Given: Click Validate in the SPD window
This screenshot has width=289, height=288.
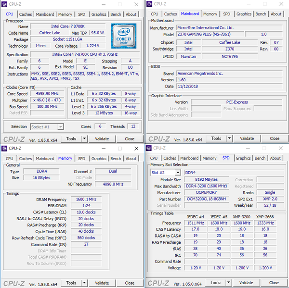Looking at the screenshot, I should click(x=246, y=283).
